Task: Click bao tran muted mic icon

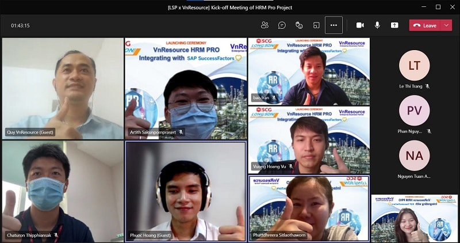Action: [x=274, y=98]
